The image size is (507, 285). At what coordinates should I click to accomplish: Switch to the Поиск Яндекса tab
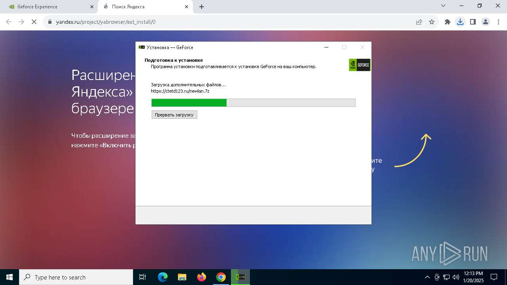(x=145, y=7)
